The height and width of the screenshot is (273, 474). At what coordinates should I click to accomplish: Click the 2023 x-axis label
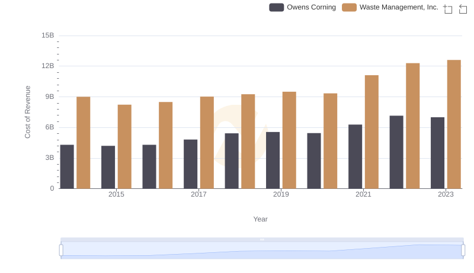(x=446, y=194)
